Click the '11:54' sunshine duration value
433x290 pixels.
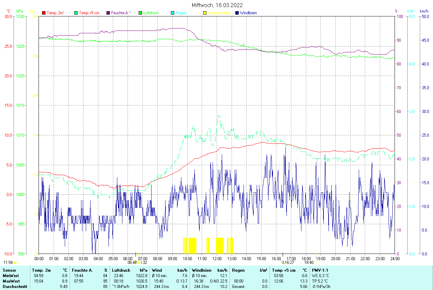pos(8,263)
